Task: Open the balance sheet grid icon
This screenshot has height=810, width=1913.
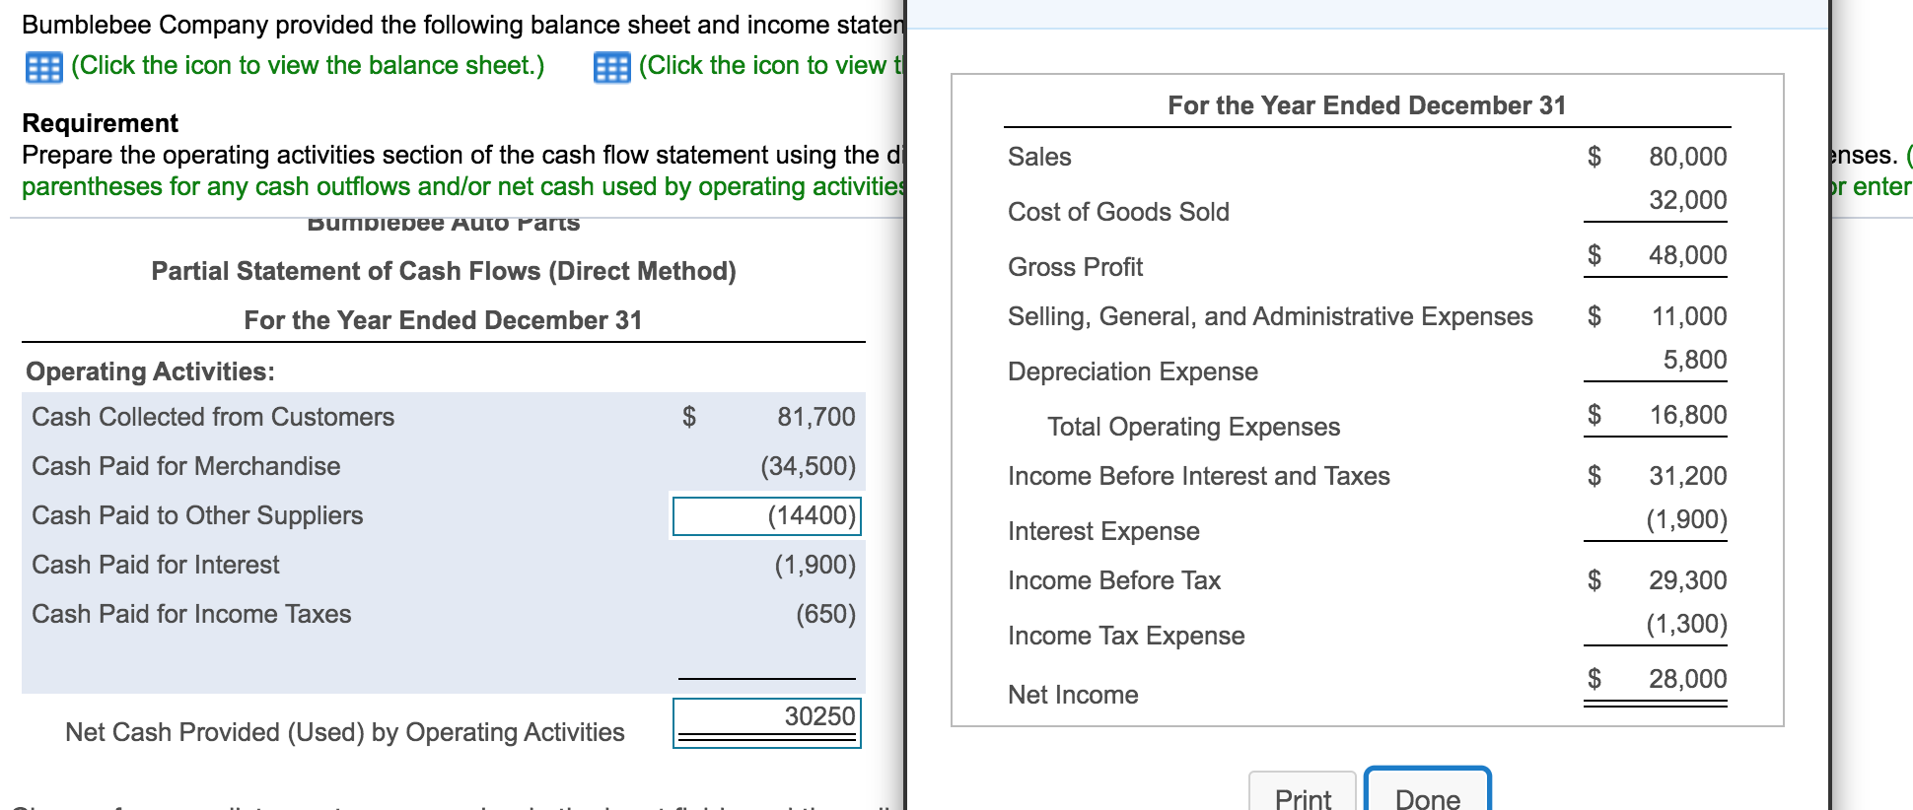Action: point(43,67)
